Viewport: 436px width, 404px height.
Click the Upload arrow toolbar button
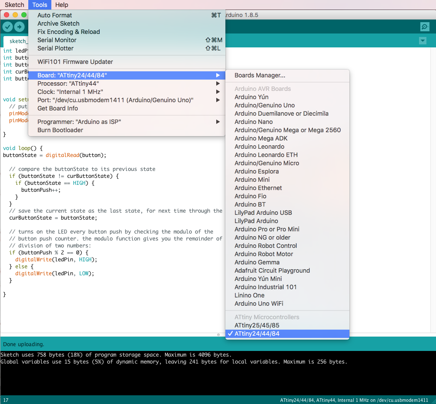19,27
